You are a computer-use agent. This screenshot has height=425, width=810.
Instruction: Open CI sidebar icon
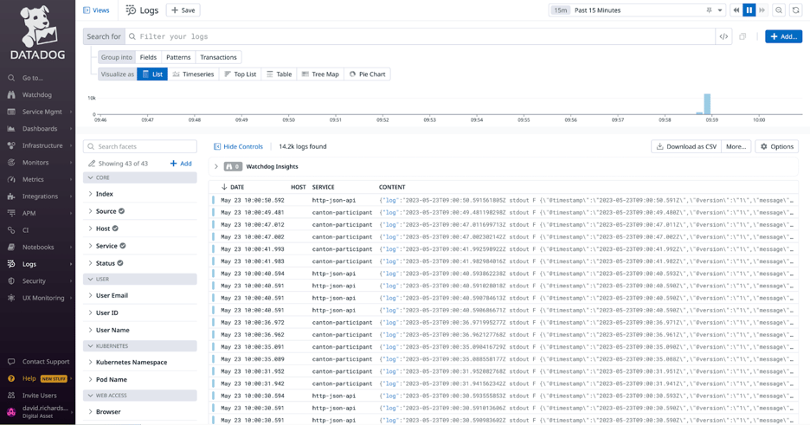(x=11, y=230)
